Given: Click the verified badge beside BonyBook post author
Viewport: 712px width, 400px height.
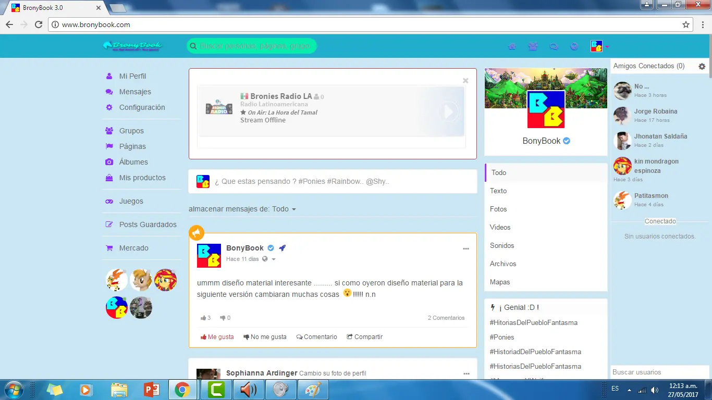Looking at the screenshot, I should click(x=271, y=248).
